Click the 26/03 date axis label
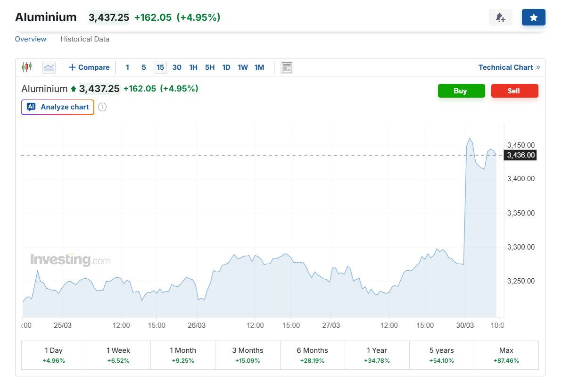The width and height of the screenshot is (562, 383). coord(197,325)
